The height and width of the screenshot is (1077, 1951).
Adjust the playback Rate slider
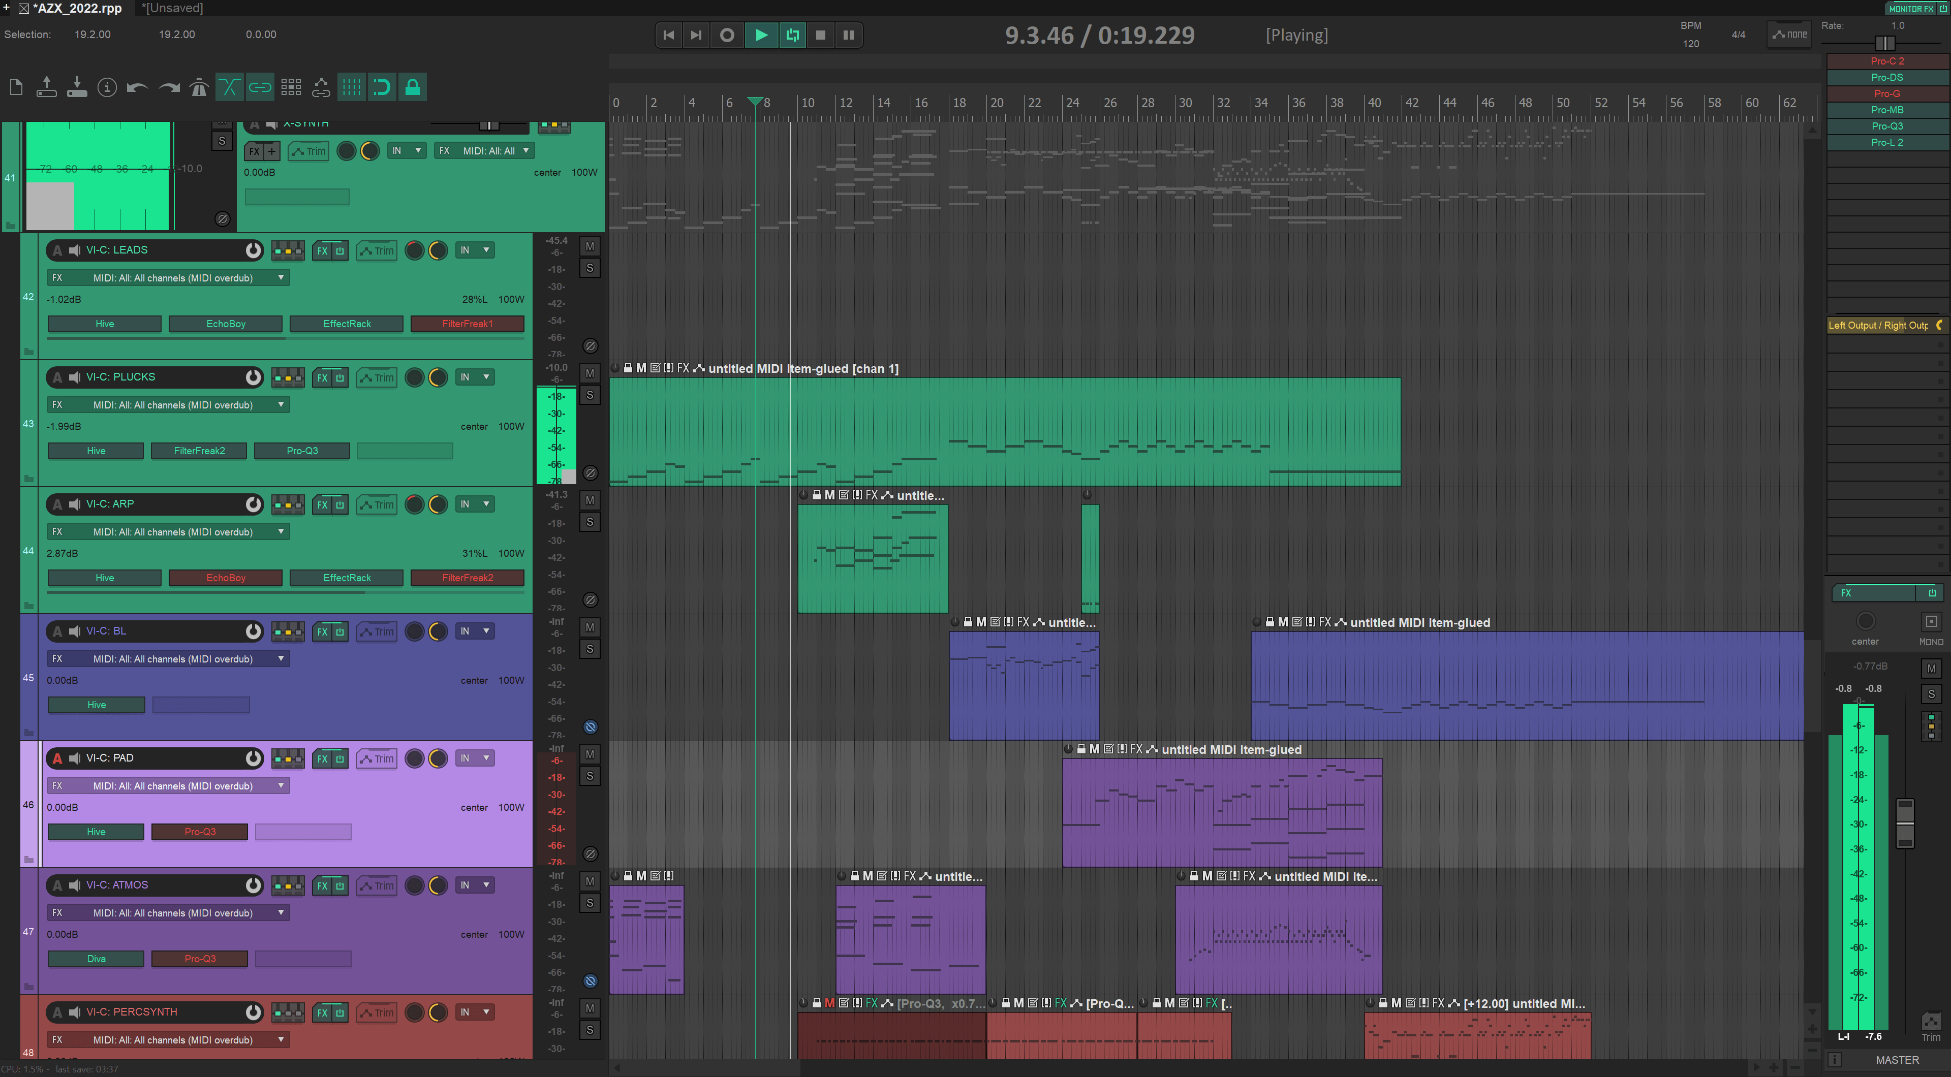pos(1885,42)
